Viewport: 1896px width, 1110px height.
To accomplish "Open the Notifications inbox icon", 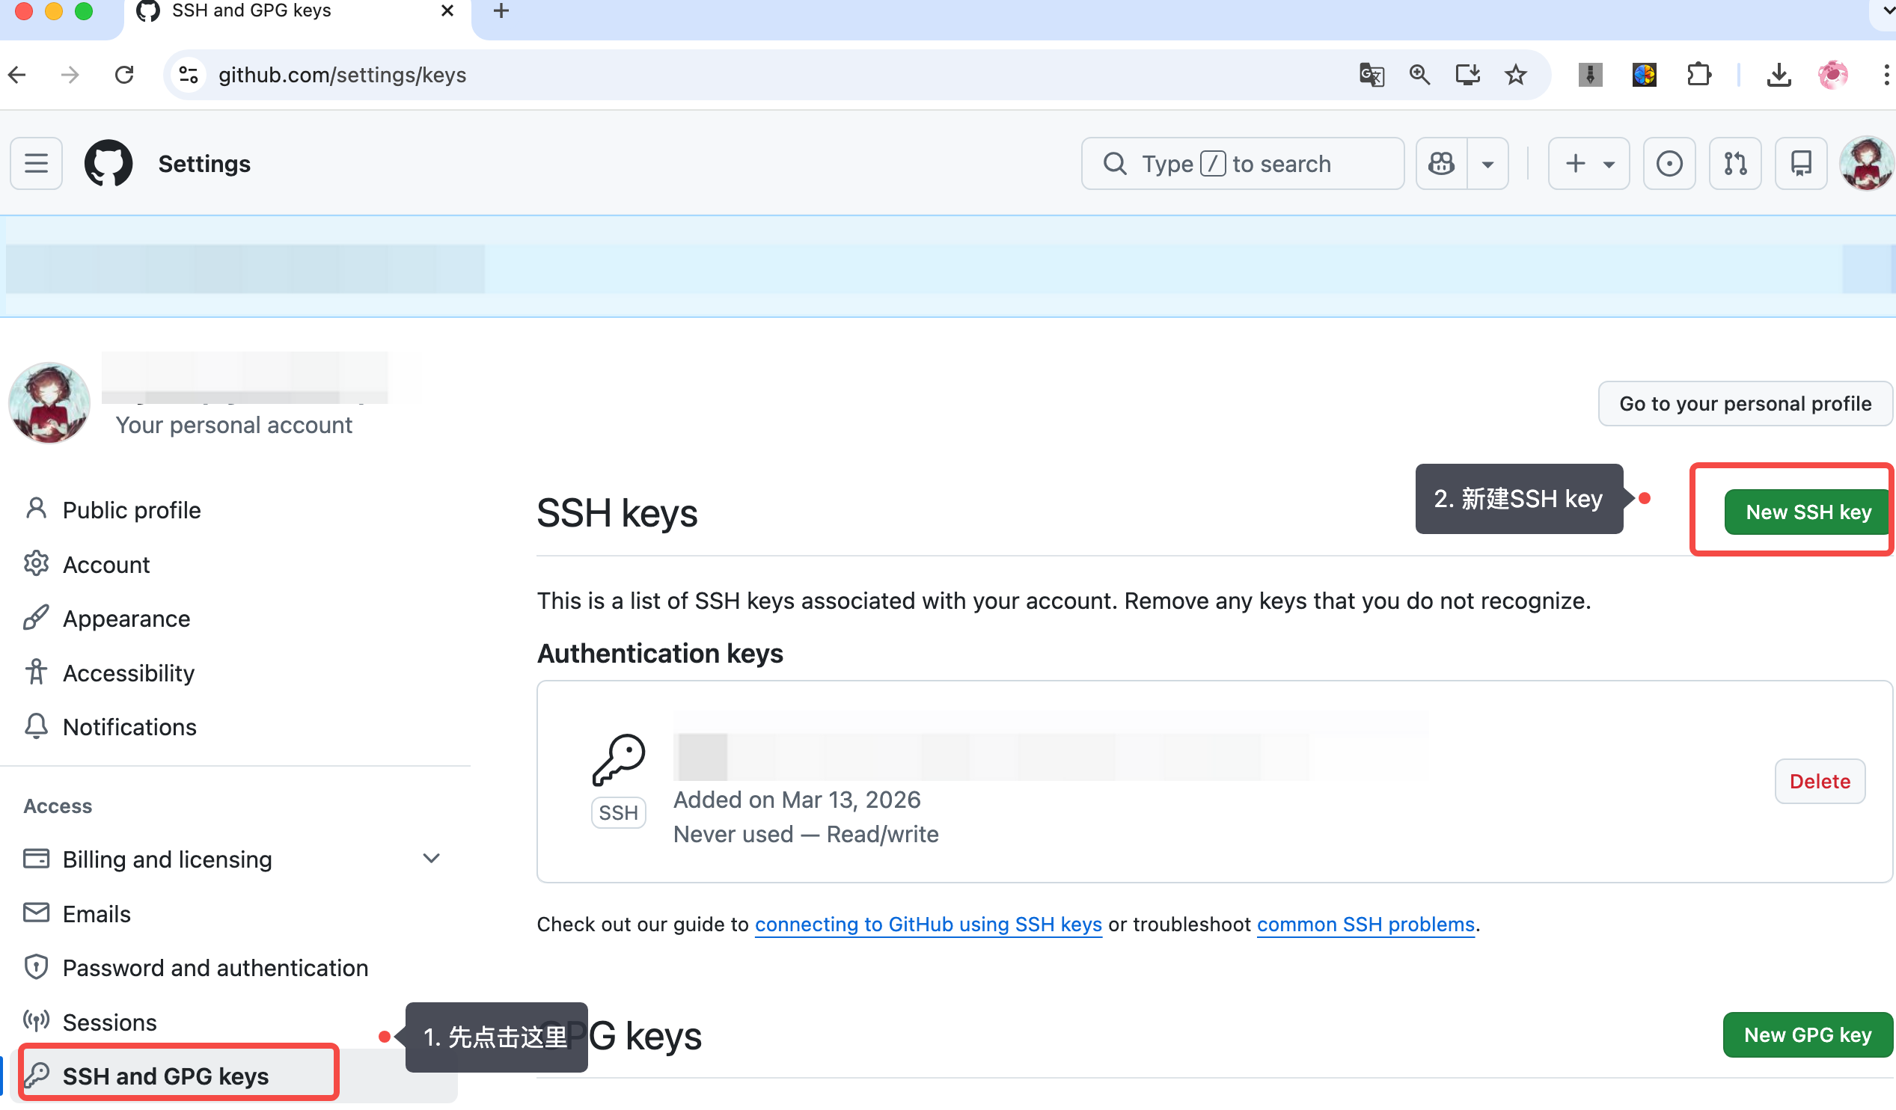I will point(1800,163).
